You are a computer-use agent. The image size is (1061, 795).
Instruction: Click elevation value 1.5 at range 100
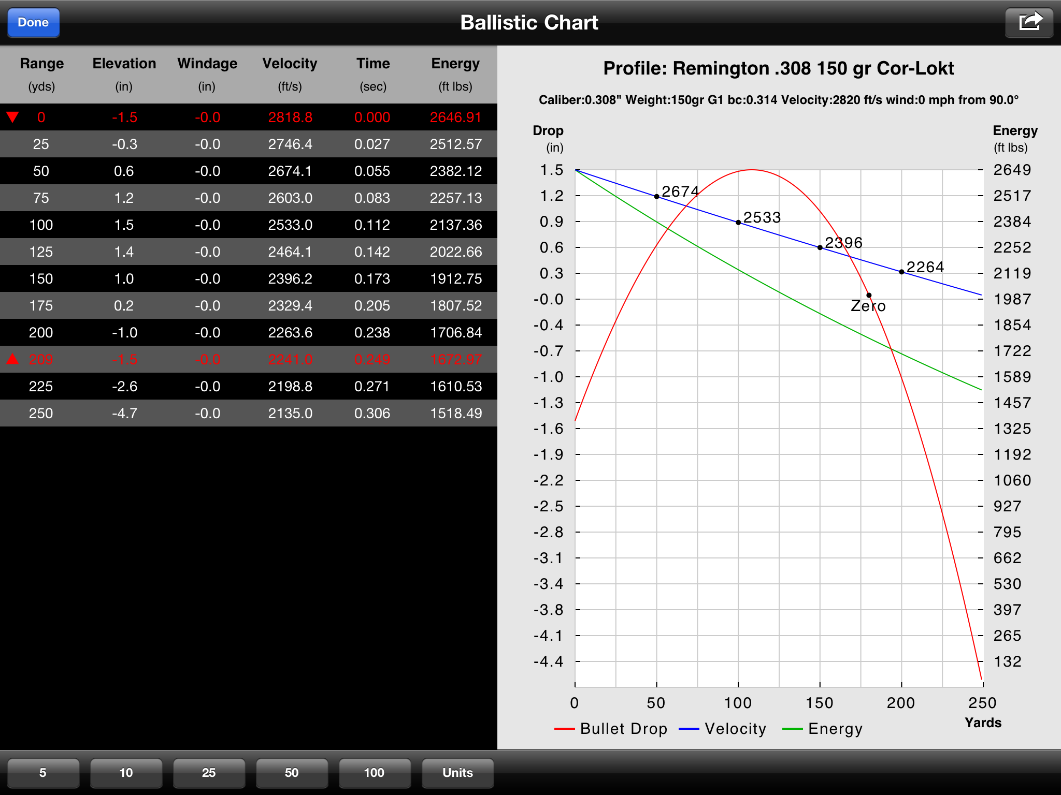click(124, 225)
